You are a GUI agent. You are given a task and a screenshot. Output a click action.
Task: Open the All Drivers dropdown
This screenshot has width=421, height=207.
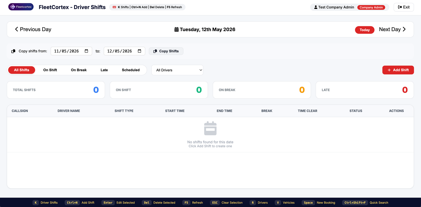[177, 70]
